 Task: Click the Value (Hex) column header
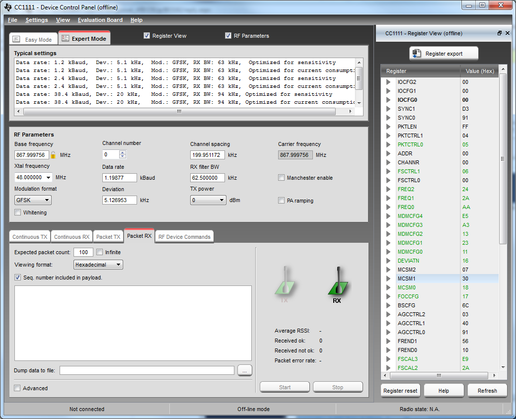(x=479, y=71)
